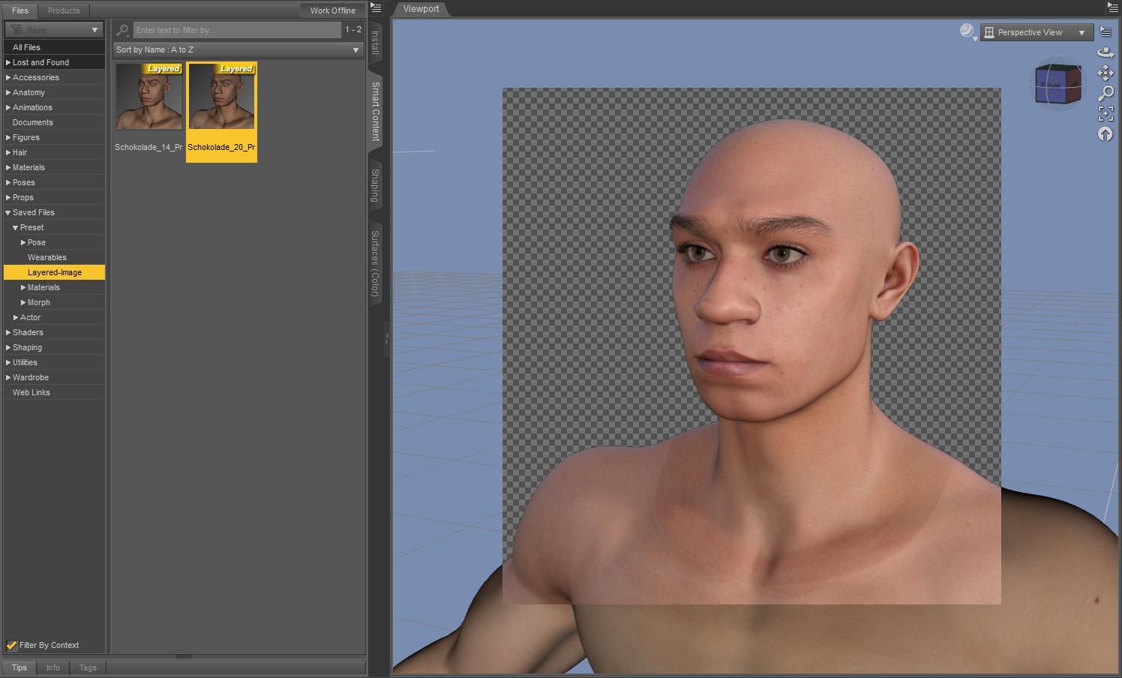Click the blue view cube in the viewport

1057,84
